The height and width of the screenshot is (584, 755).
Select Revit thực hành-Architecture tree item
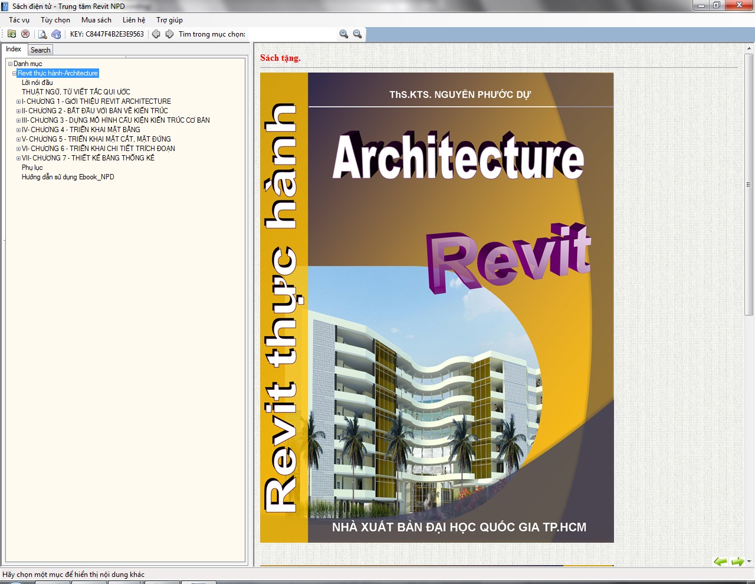pos(58,73)
